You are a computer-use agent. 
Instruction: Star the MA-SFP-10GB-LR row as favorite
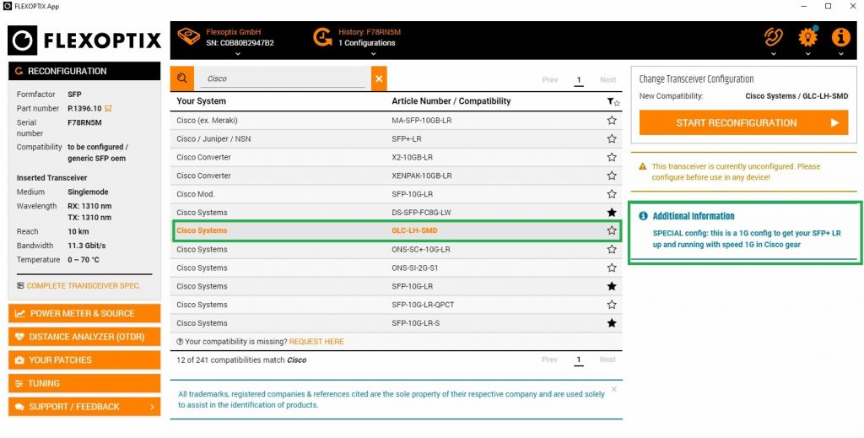tap(612, 120)
